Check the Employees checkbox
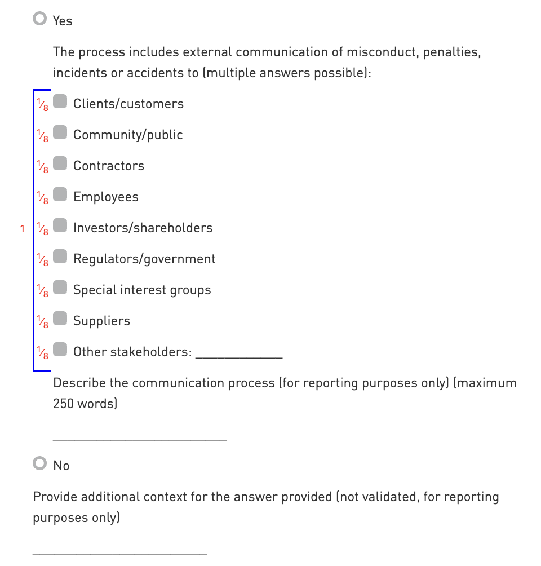Screen dimensions: 541x566 point(60,195)
